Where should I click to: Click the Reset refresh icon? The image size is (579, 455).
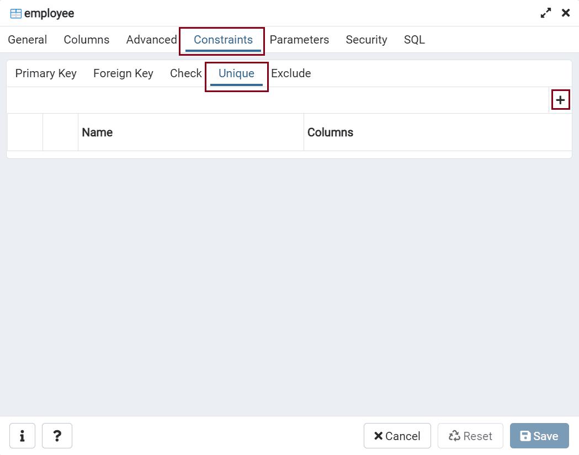click(454, 436)
